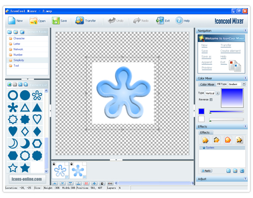Click the Help toolbar icon
Image resolution: width=253 pixels, height=198 pixels.
tap(179, 21)
